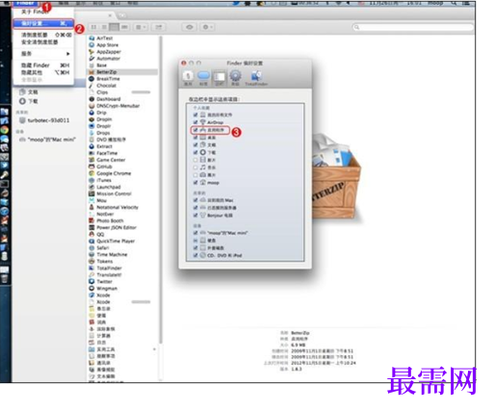Switch Finder to icon view
Screen dimensions: 495x411
pyautogui.click(x=93, y=27)
